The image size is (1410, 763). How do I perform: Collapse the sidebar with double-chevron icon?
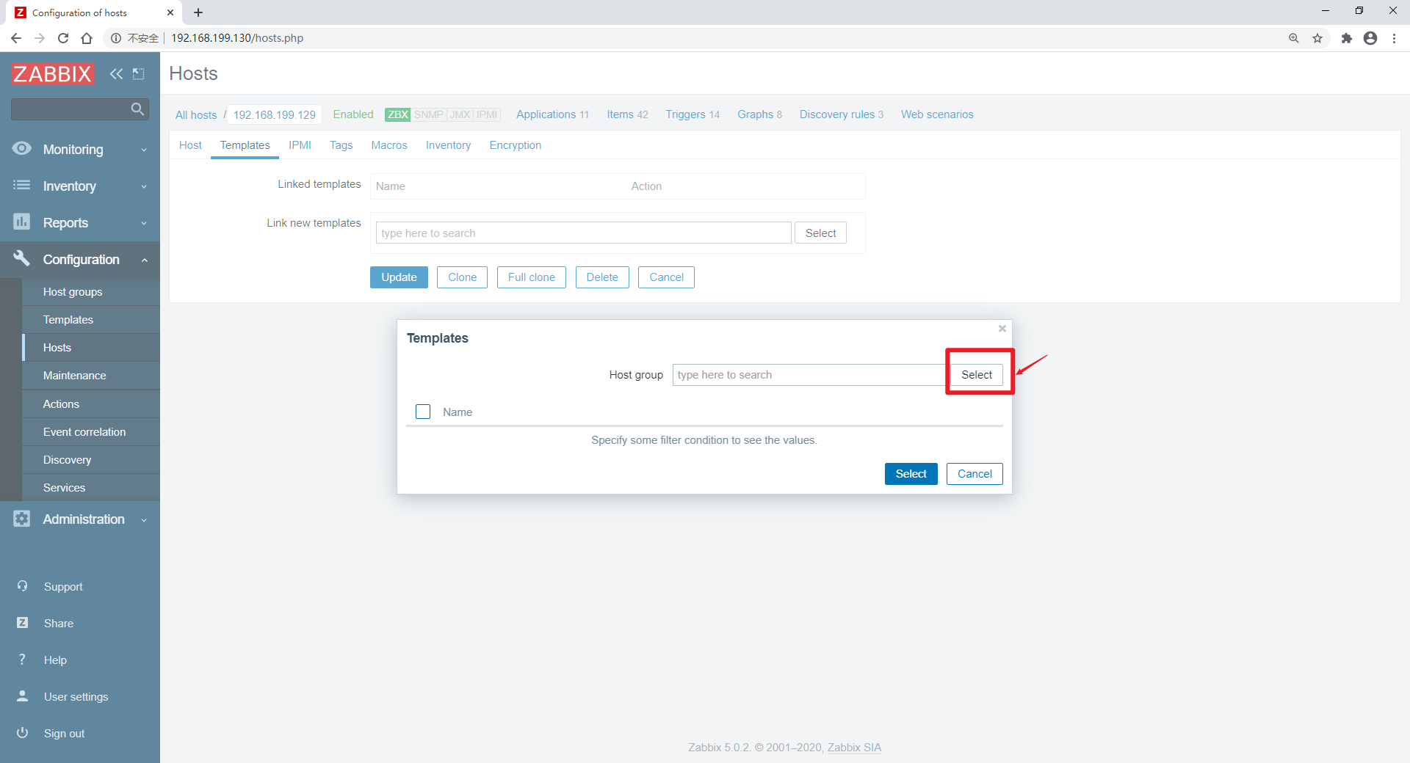(116, 73)
